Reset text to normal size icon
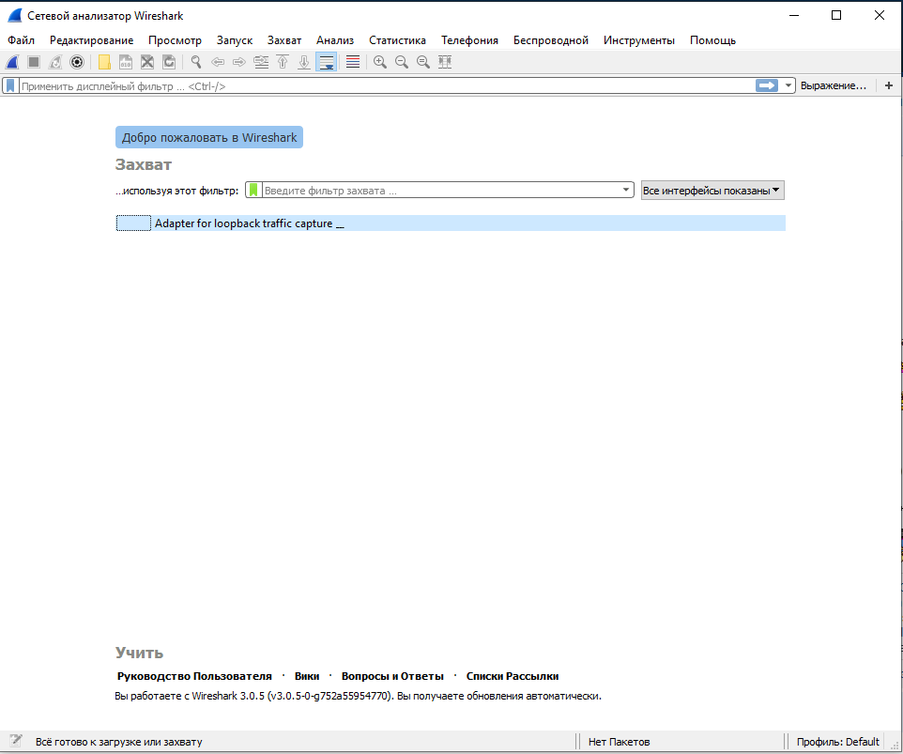The image size is (903, 754). pyautogui.click(x=423, y=62)
